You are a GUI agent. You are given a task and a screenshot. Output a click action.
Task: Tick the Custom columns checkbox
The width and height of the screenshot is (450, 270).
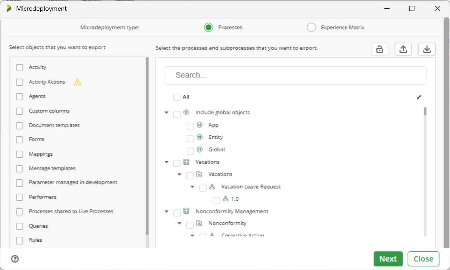[19, 111]
